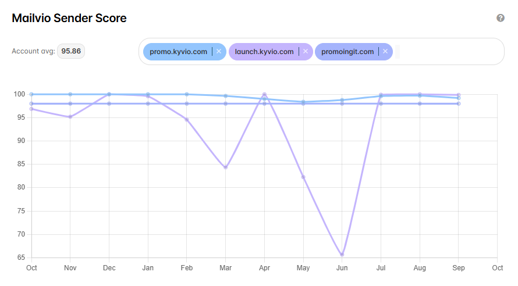
Task: Click the account average value 95.86
Action: [x=71, y=51]
